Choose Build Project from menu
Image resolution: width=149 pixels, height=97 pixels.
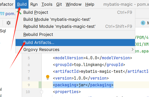pos(75,12)
